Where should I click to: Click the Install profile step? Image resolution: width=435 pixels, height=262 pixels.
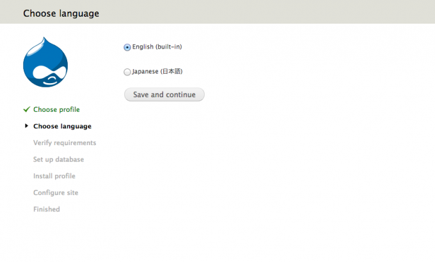(x=54, y=176)
